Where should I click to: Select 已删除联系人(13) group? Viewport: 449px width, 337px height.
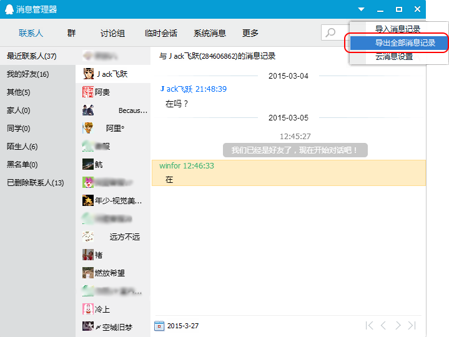click(x=37, y=182)
